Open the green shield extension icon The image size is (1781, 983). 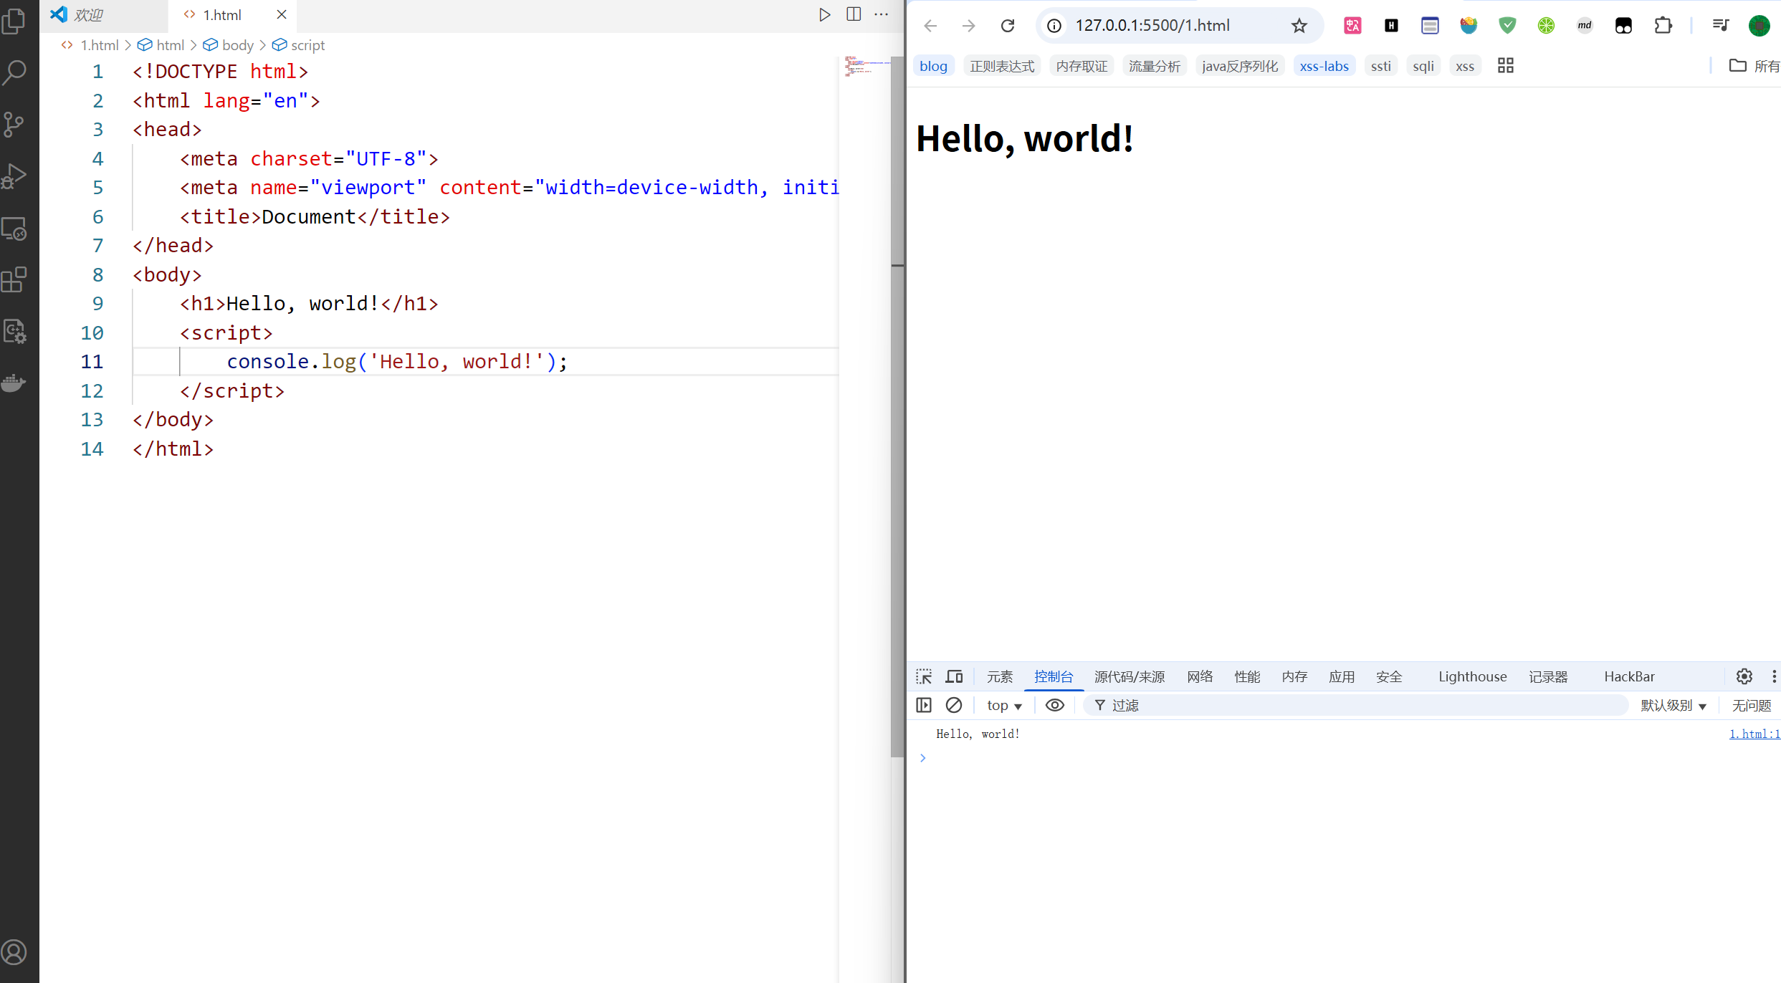tap(1507, 26)
